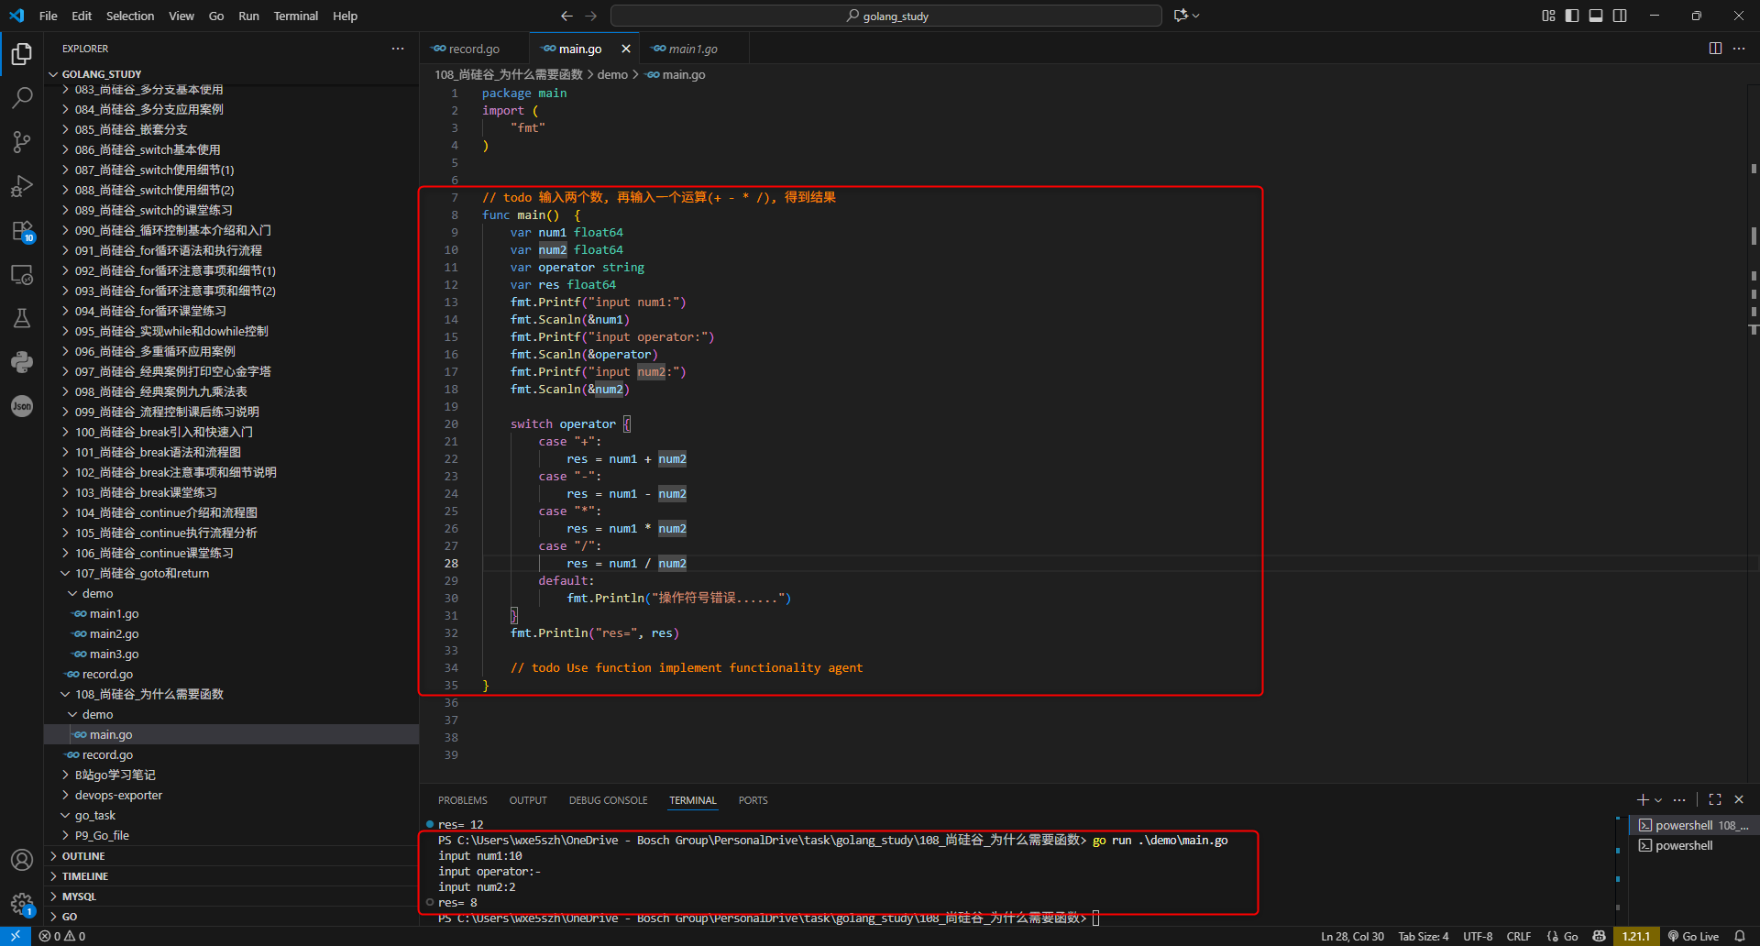The height and width of the screenshot is (946, 1760).
Task: Open notifications bell in status bar
Action: click(1740, 936)
